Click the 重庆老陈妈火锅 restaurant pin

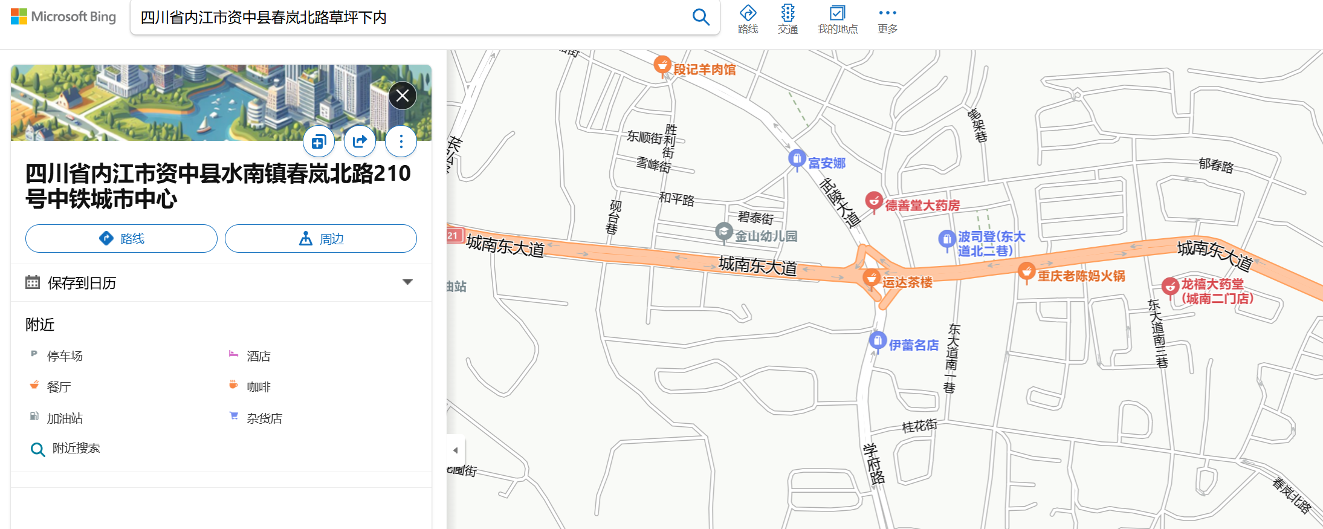point(1026,271)
